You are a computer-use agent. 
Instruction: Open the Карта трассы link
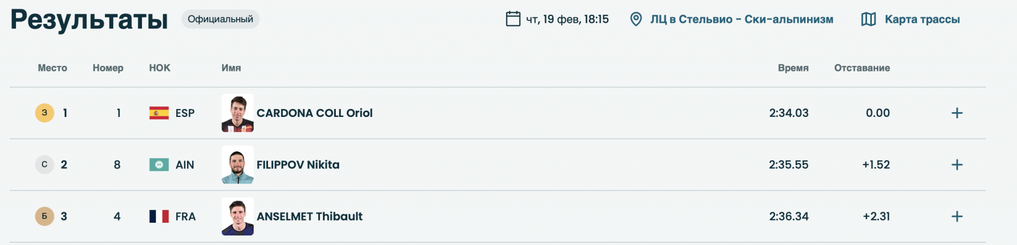[x=922, y=20]
